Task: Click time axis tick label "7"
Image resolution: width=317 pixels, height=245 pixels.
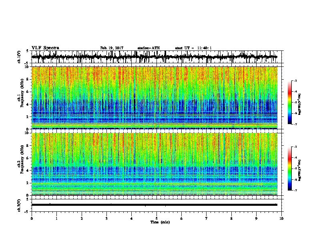Action: tap(207, 218)
